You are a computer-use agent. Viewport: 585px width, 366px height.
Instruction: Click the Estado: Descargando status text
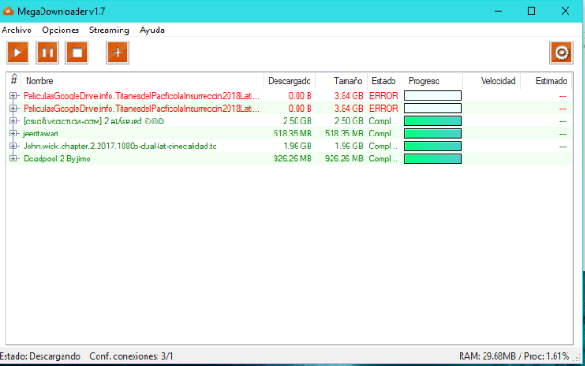pyautogui.click(x=41, y=356)
